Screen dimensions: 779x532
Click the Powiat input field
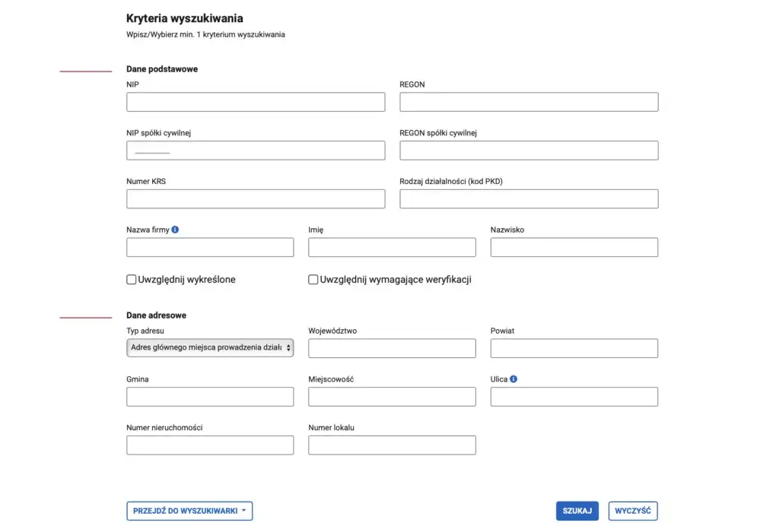pos(574,348)
